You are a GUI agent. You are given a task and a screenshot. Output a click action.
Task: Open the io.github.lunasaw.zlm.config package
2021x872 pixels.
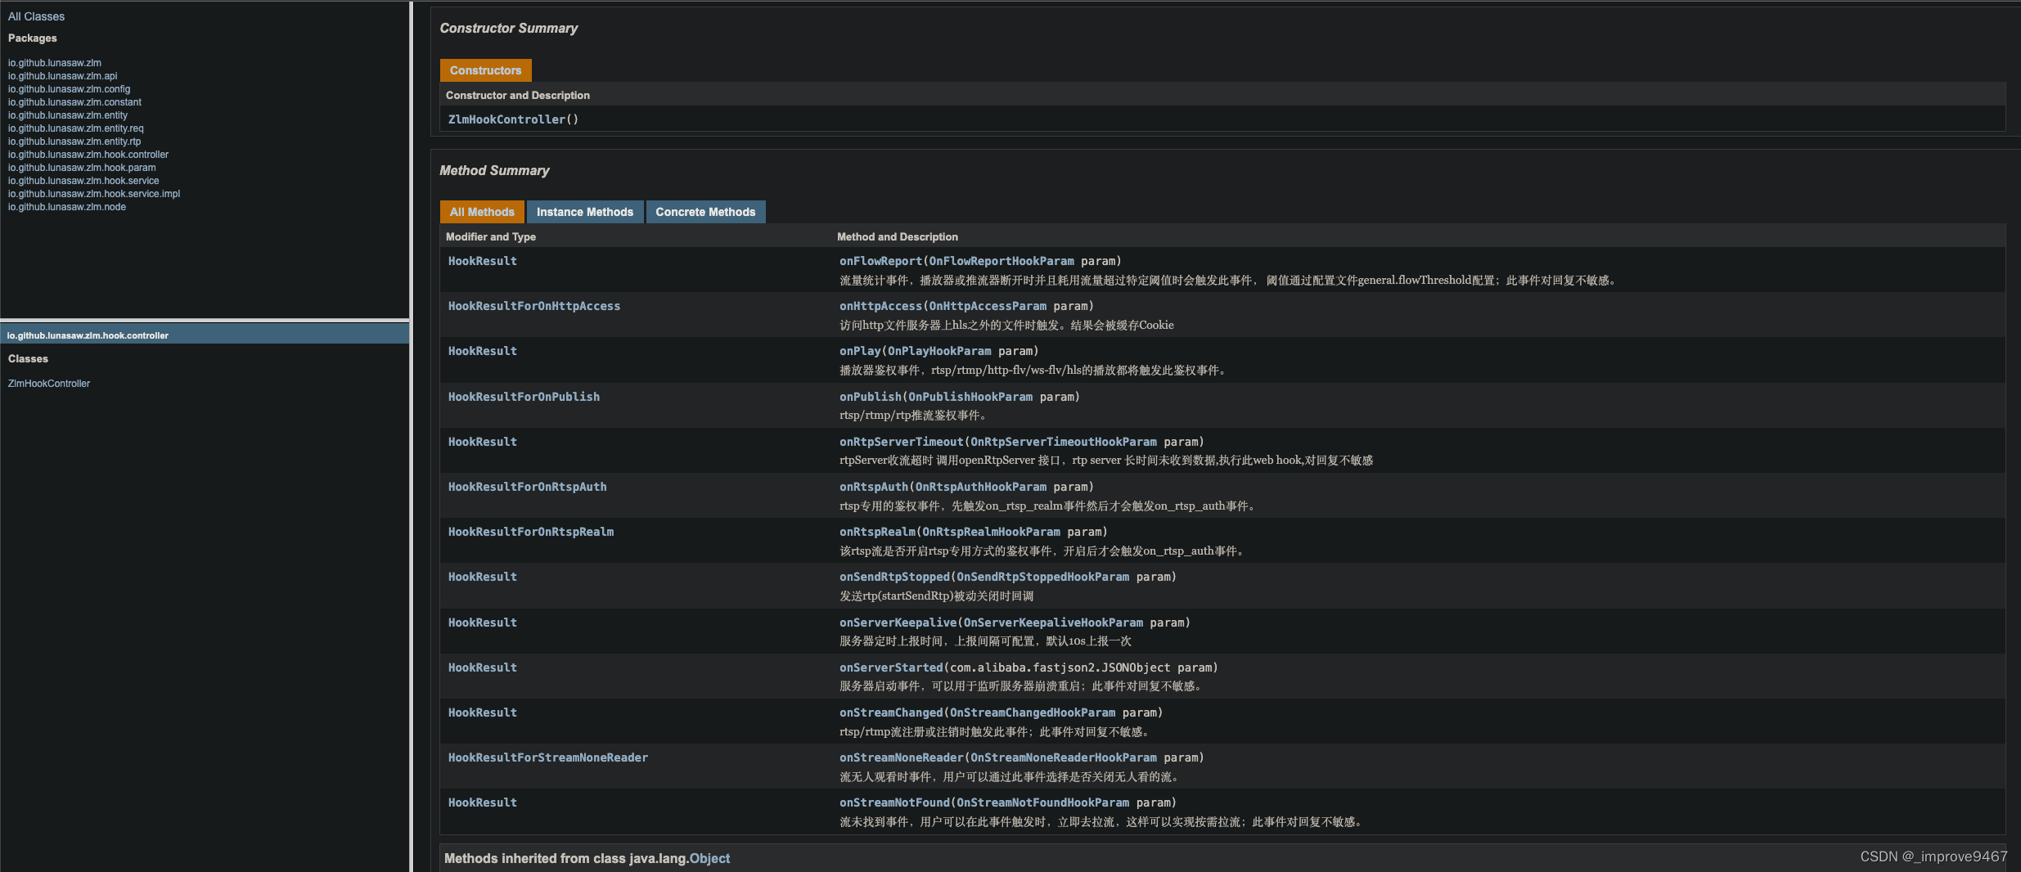point(69,88)
